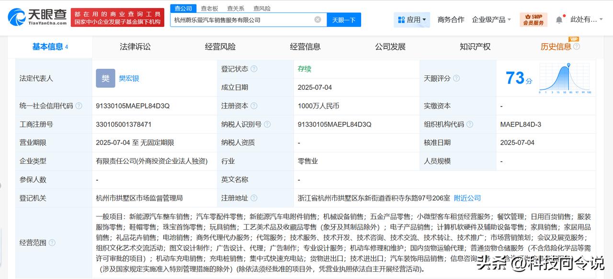Click the 营业期限 value 至 无固定期限

[x=135, y=142]
